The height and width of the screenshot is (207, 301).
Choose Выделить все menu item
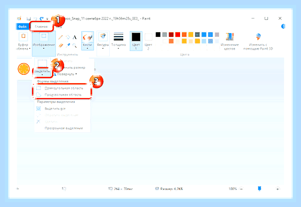(63, 108)
